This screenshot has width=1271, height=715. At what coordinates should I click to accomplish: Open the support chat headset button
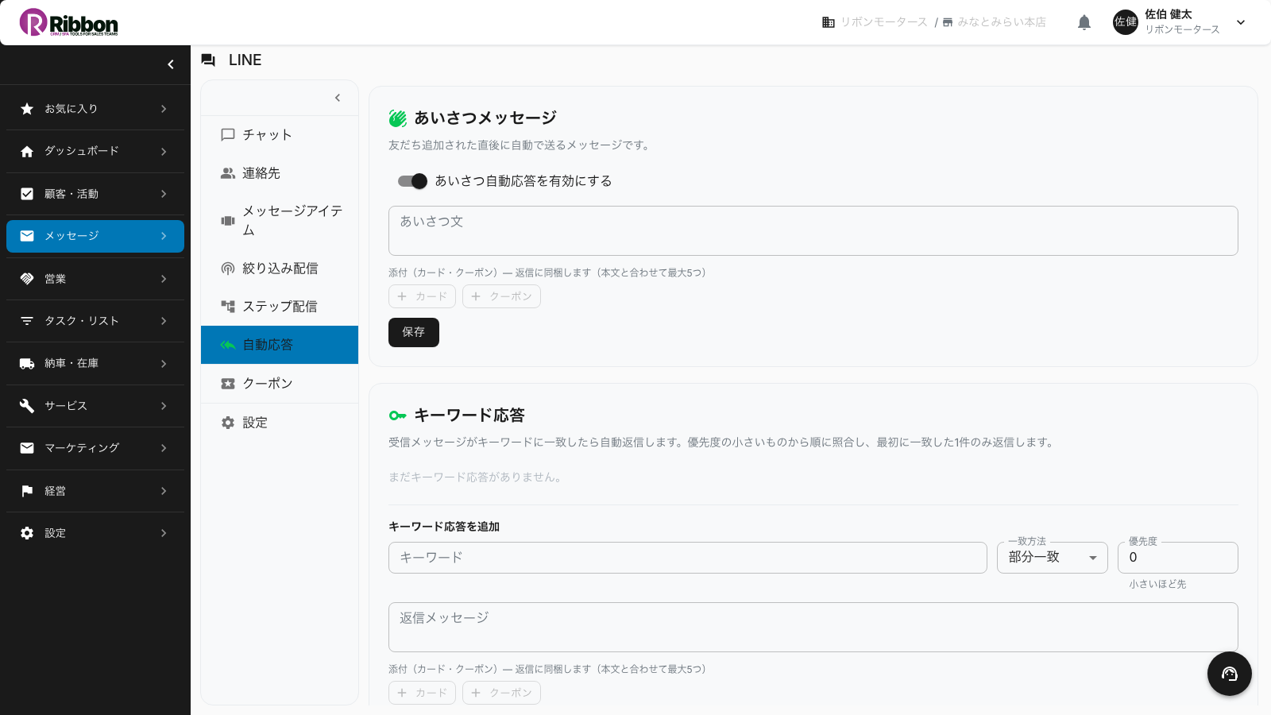(x=1230, y=674)
